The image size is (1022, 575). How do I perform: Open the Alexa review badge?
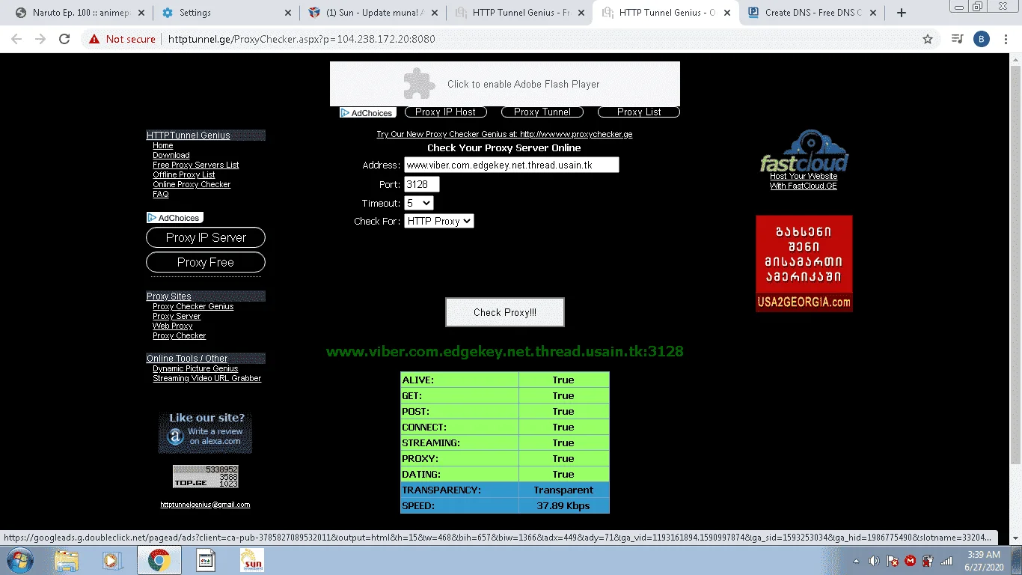coord(205,432)
